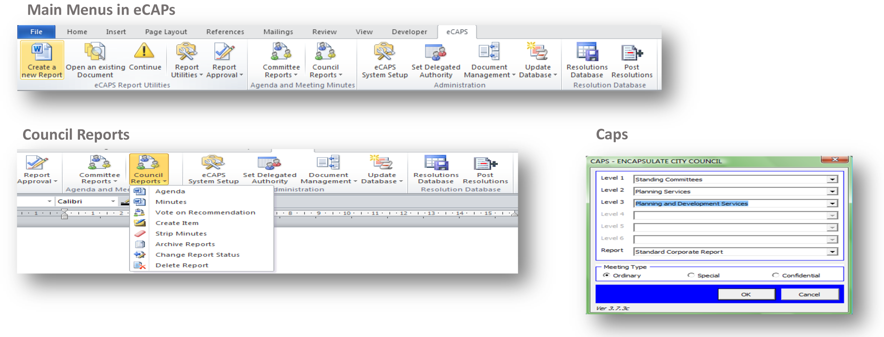Expand the Report type dropdown
This screenshot has width=884, height=337.
[832, 252]
